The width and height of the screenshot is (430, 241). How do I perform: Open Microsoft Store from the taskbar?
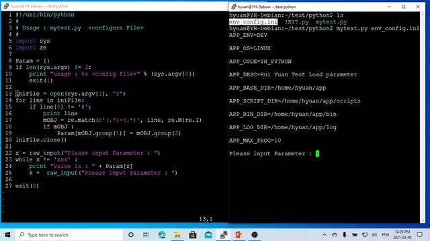pyautogui.click(x=193, y=235)
